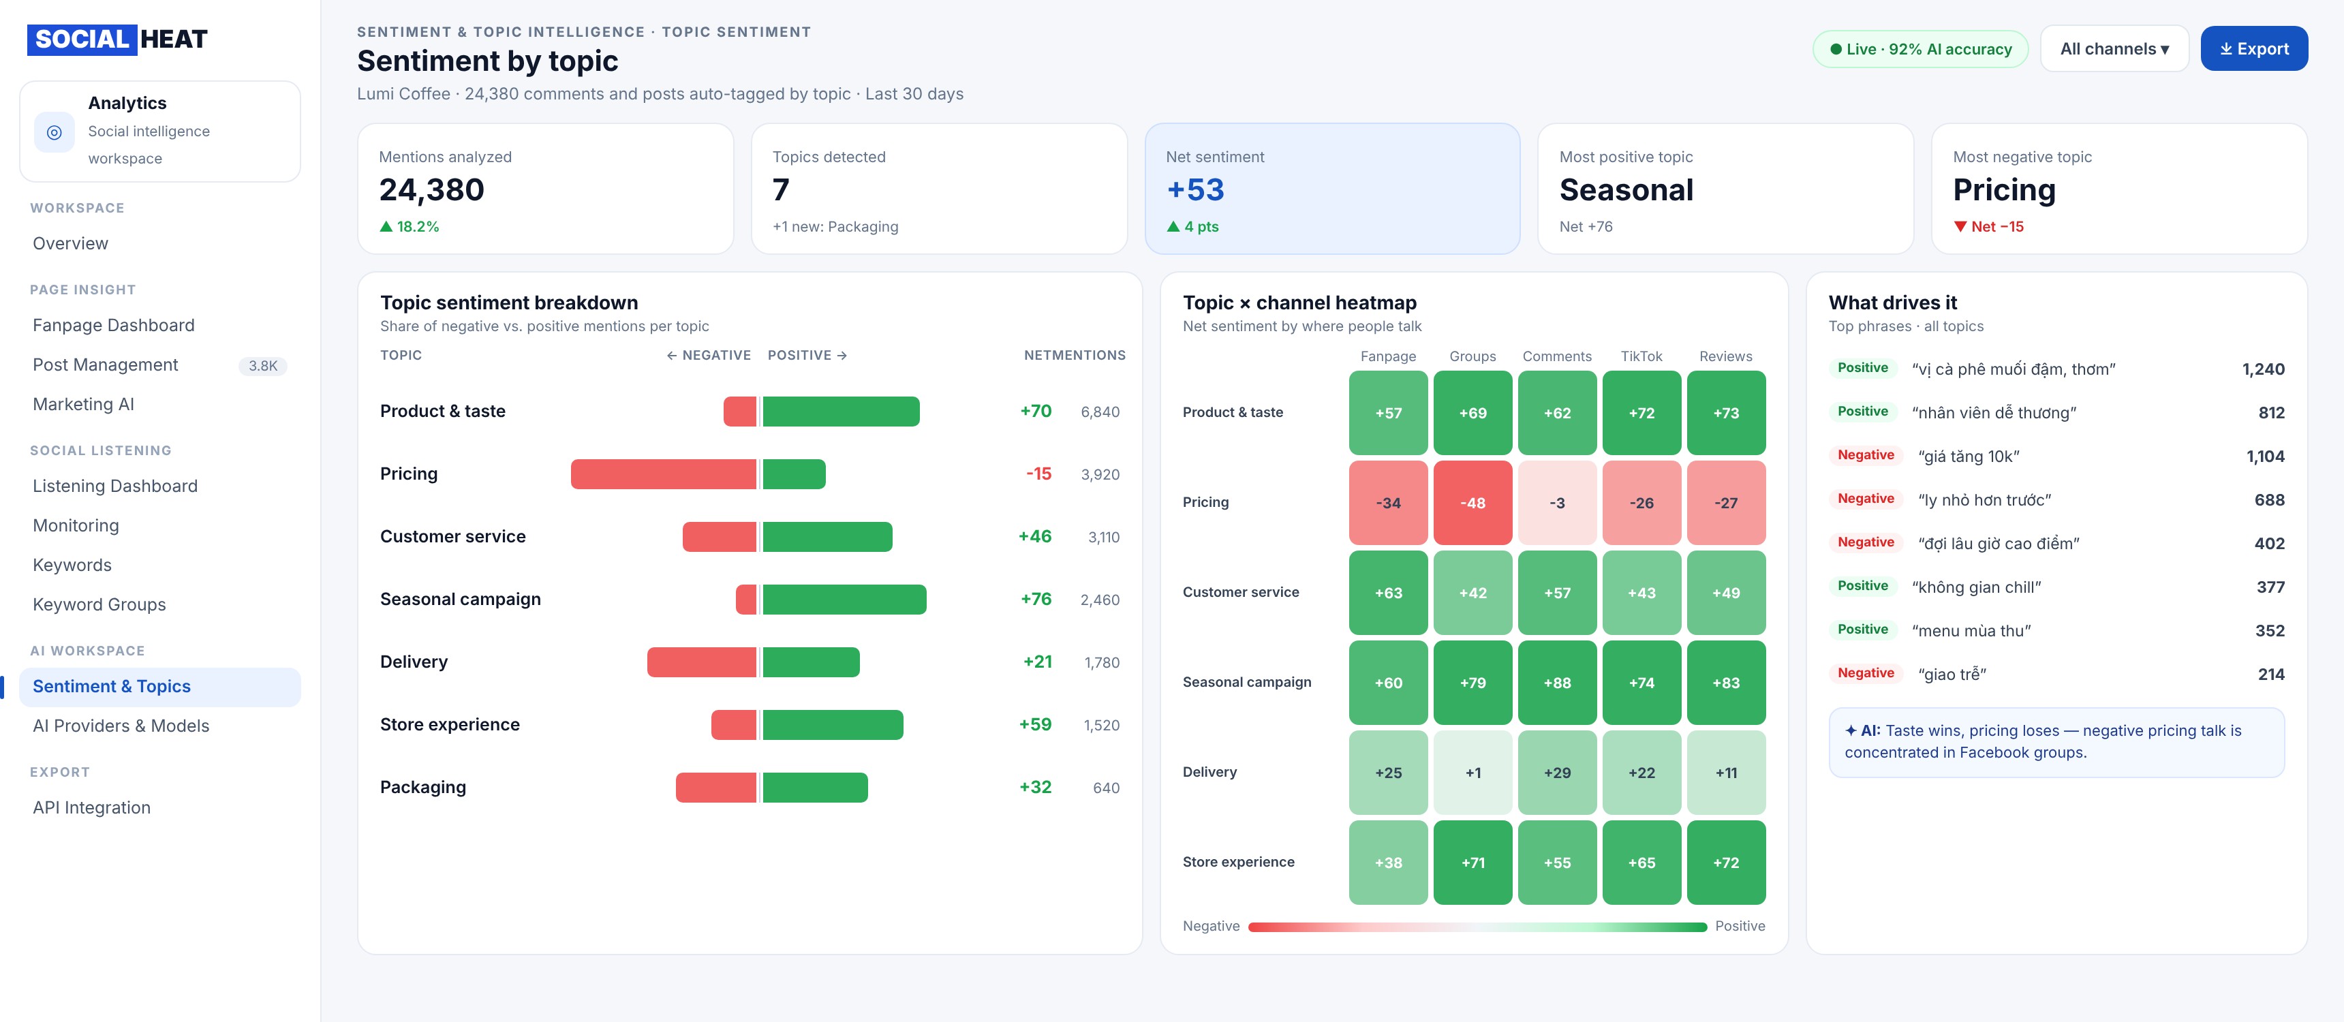2344x1022 pixels.
Task: Click the Export button
Action: [2253, 49]
